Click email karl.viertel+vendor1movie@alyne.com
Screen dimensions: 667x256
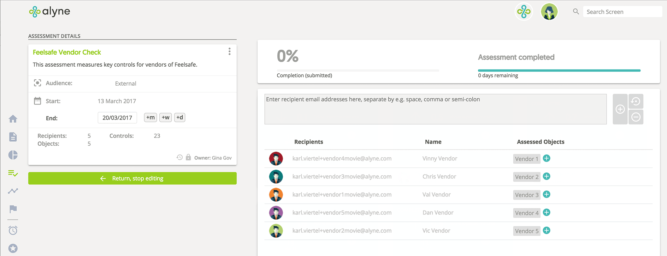(x=342, y=195)
